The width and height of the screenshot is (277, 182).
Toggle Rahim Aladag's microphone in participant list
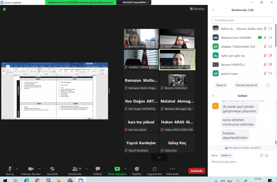[x=265, y=29]
